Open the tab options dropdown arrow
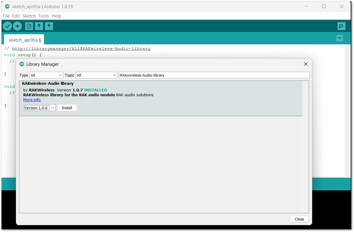Viewport: 354px width, 232px height. [x=340, y=38]
